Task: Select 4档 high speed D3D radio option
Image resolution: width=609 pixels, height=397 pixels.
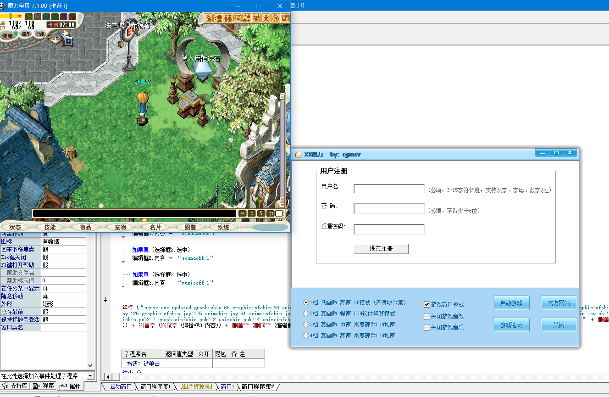Action: tap(306, 335)
